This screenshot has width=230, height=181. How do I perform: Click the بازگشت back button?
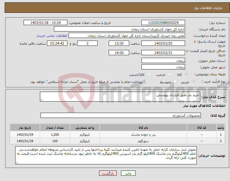pos(108,173)
